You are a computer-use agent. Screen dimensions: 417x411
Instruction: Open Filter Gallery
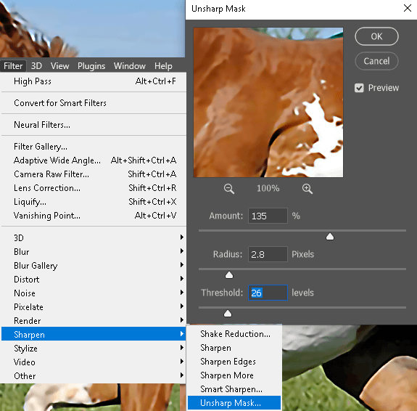(94, 147)
